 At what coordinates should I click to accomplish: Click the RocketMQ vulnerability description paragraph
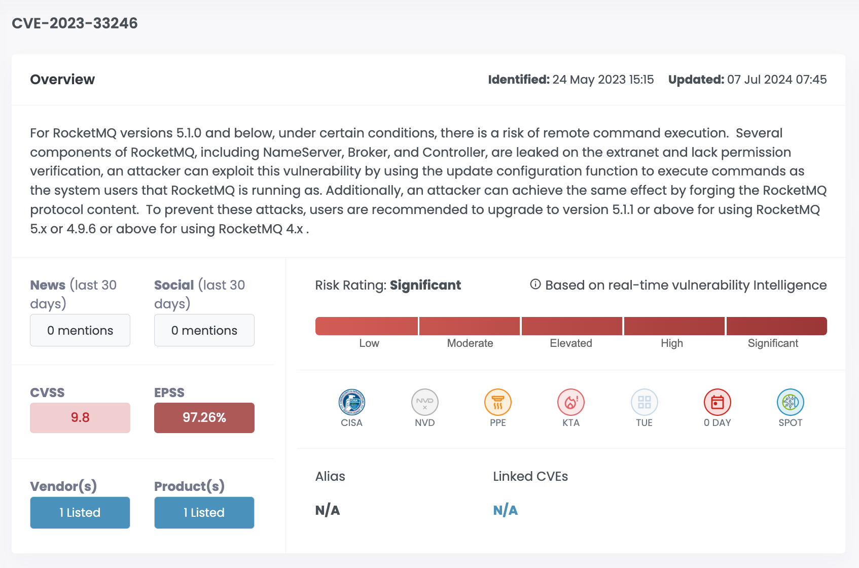[x=428, y=181]
